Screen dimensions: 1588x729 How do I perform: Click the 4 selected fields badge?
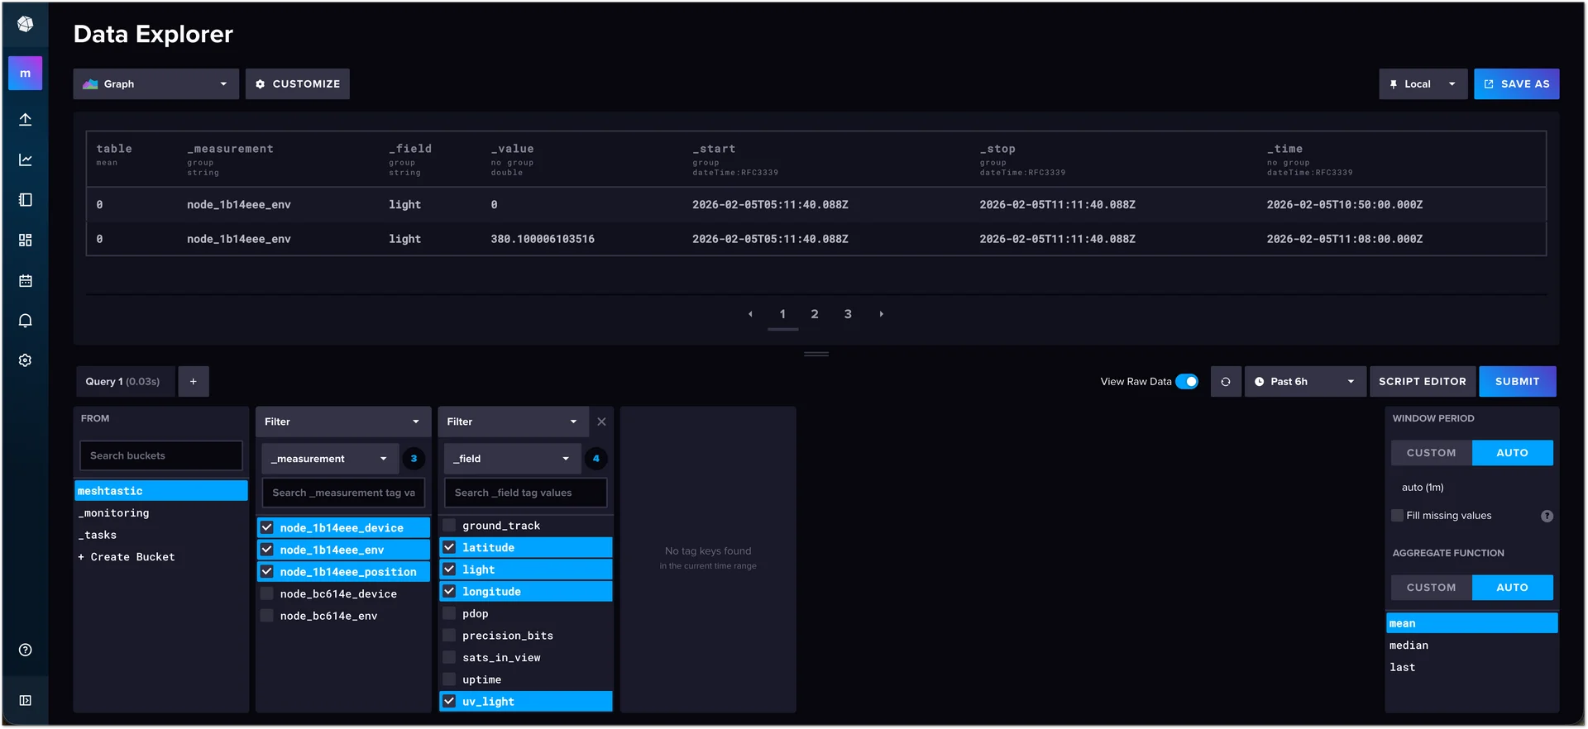(596, 459)
